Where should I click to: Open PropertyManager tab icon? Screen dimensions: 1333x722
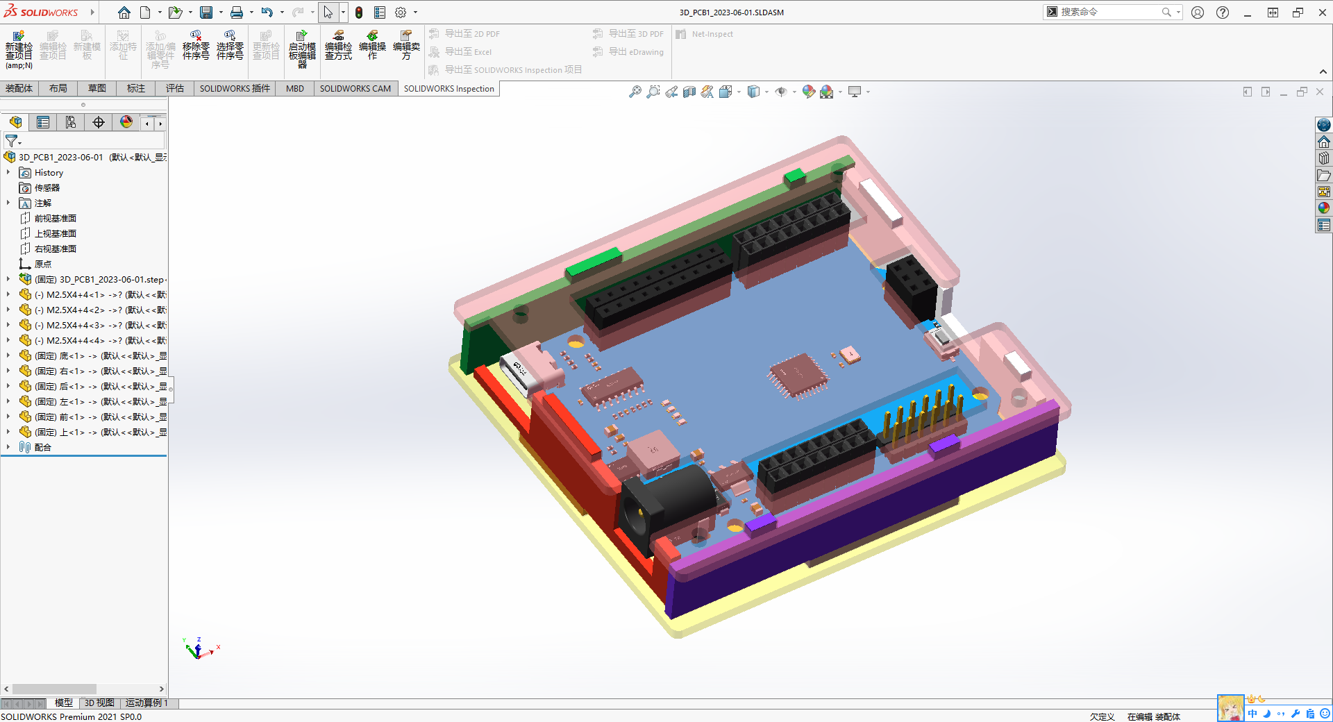(43, 122)
